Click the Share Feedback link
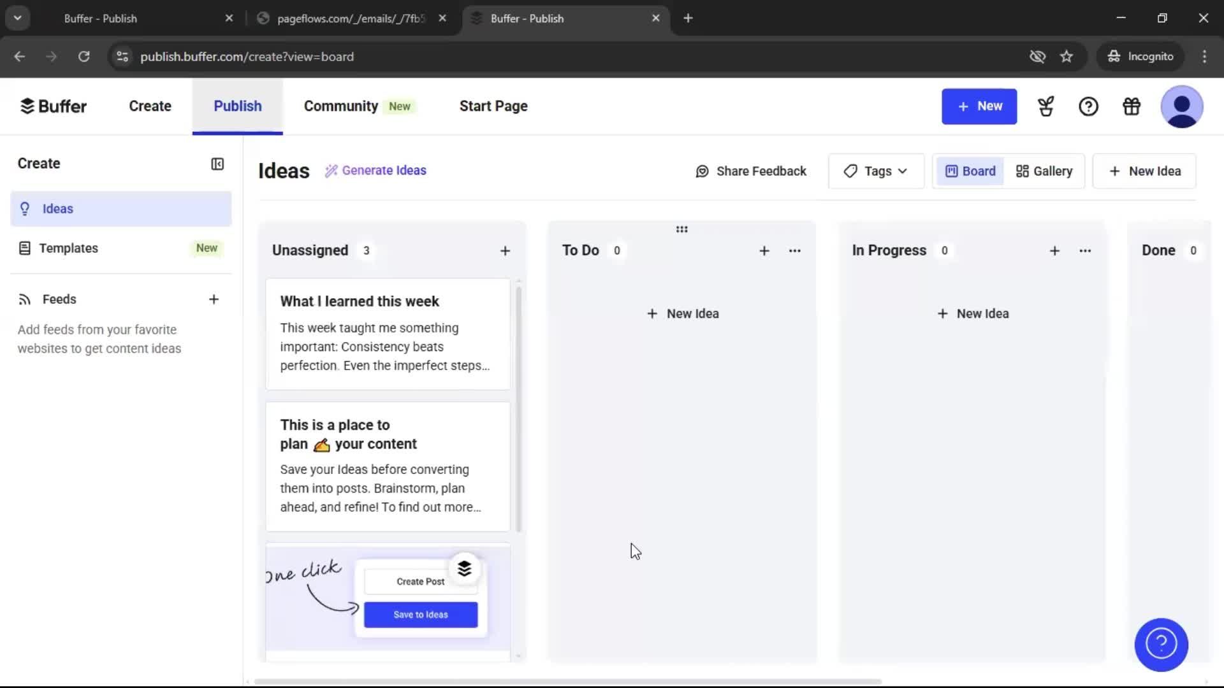 [751, 171]
